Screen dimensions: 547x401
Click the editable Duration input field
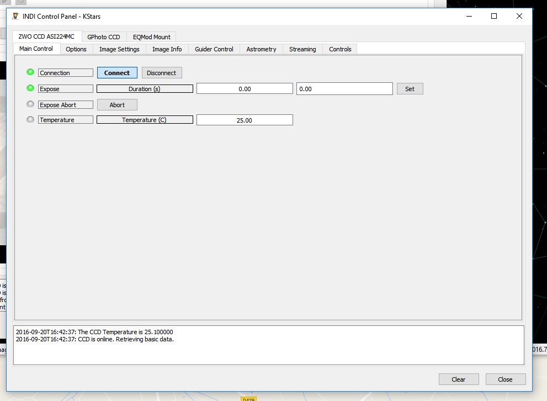(344, 88)
